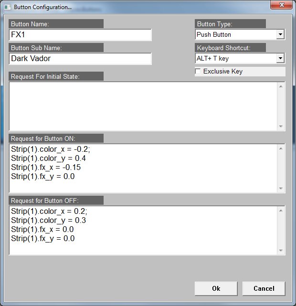Click inside the empty Request For Initial State box
This screenshot has width=296, height=306.
[x=143, y=106]
